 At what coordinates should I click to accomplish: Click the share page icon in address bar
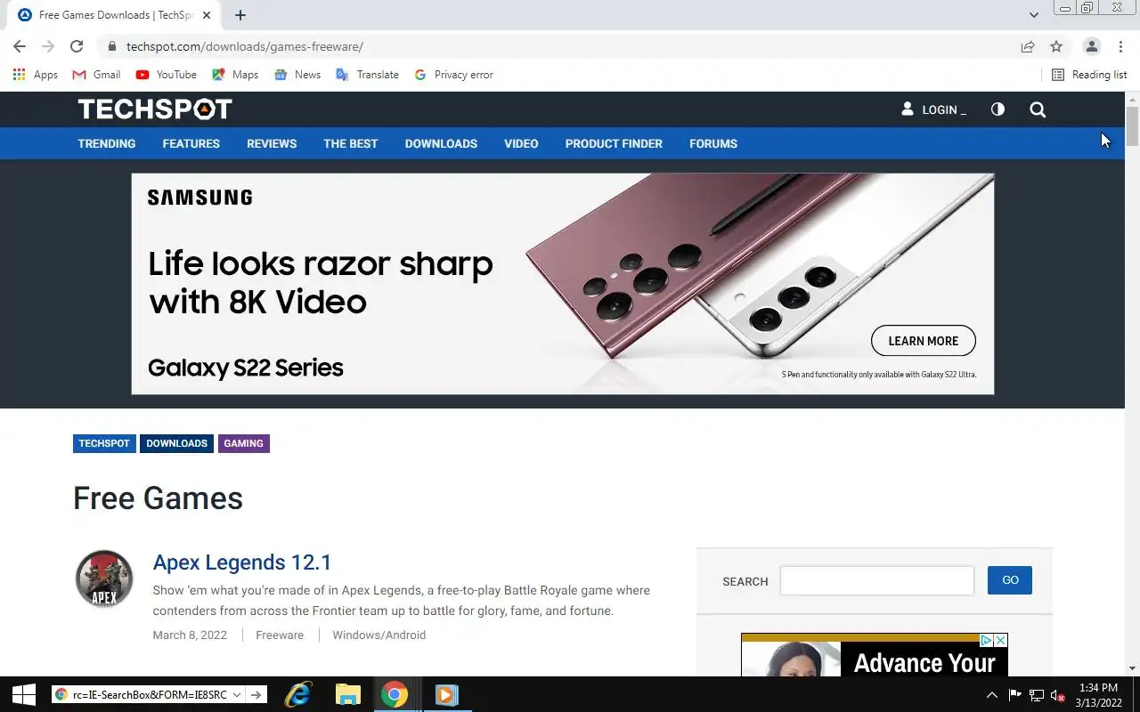click(1028, 46)
